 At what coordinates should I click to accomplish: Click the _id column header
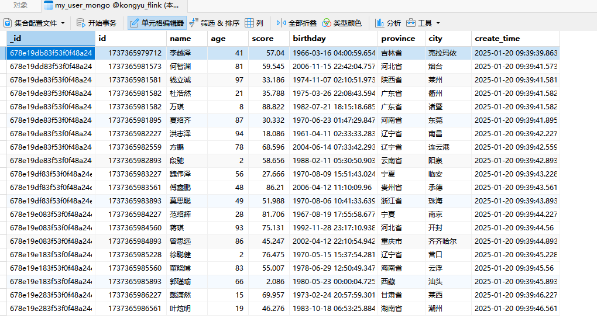click(50, 39)
